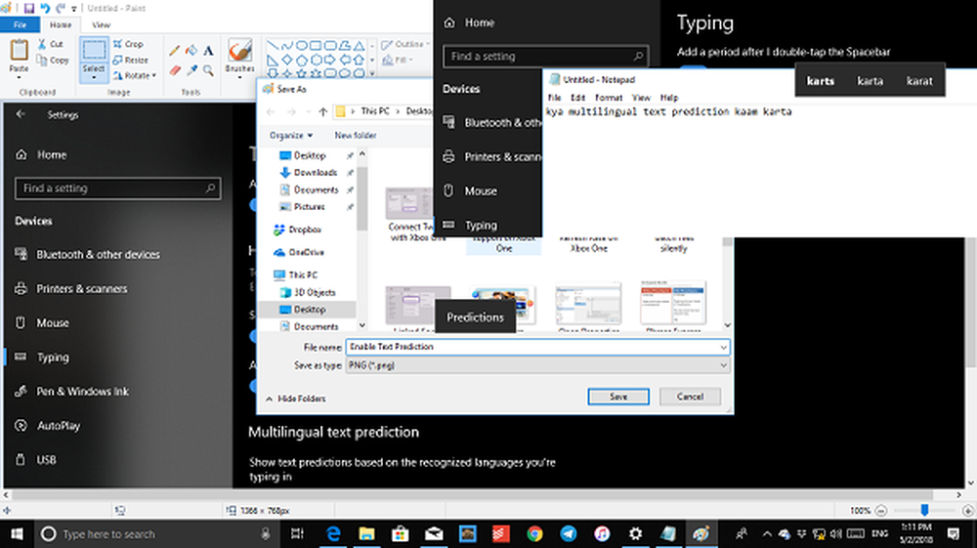This screenshot has height=548, width=977.
Task: Choose the Curve shape in gallery
Action: coord(286,46)
